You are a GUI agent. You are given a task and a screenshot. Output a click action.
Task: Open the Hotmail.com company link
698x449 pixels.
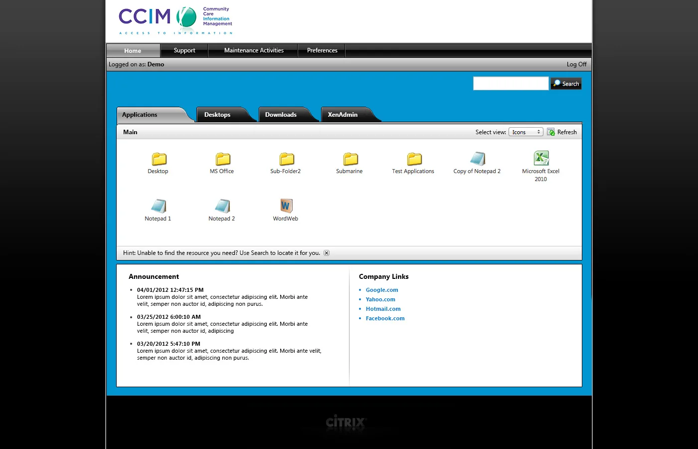tap(383, 309)
